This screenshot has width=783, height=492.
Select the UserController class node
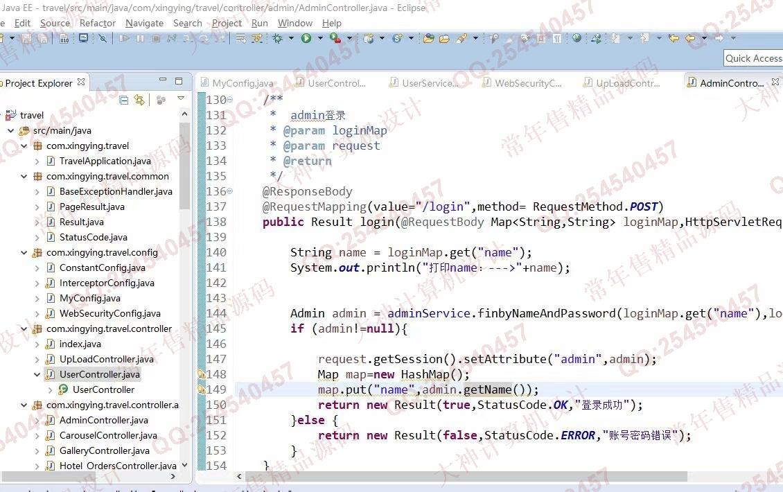pos(103,389)
